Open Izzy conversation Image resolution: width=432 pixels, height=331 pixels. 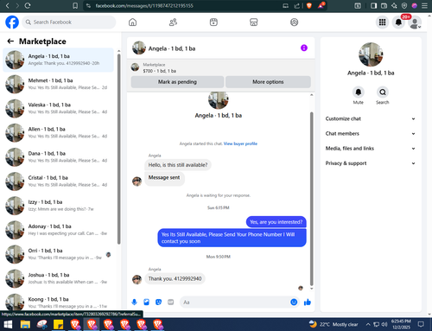[x=59, y=206]
